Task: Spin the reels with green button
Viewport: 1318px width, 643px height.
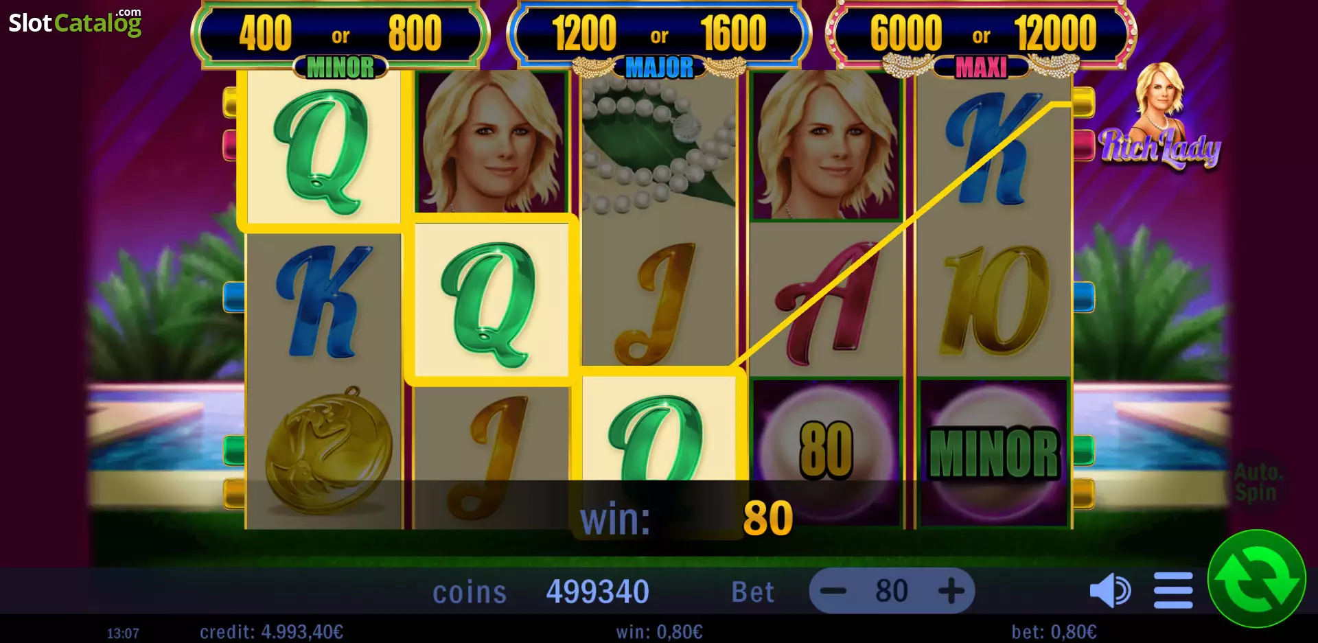Action: tap(1256, 578)
